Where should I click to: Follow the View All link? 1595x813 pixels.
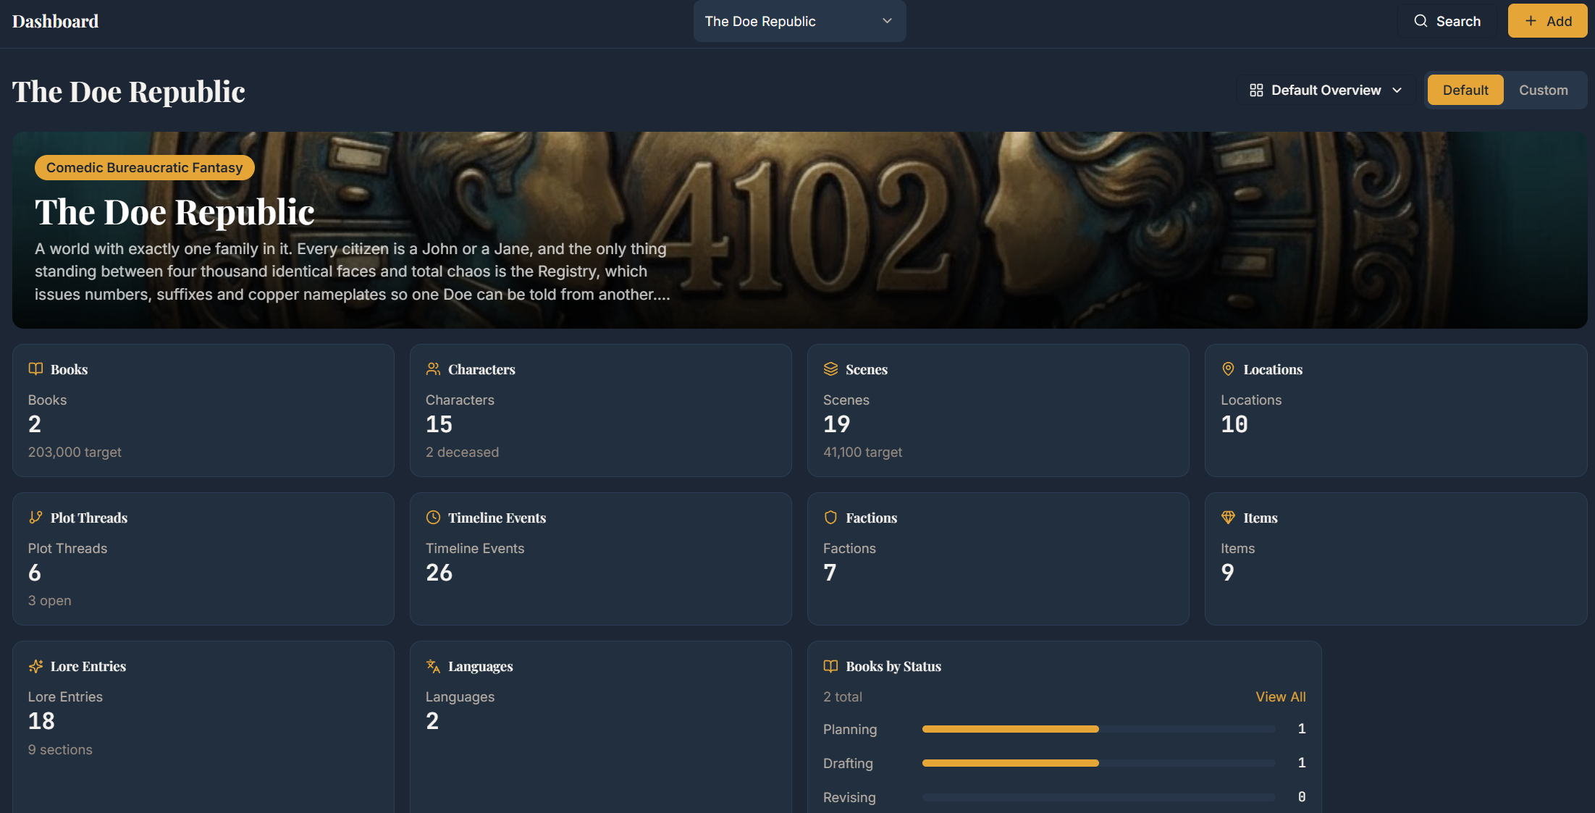click(x=1280, y=696)
